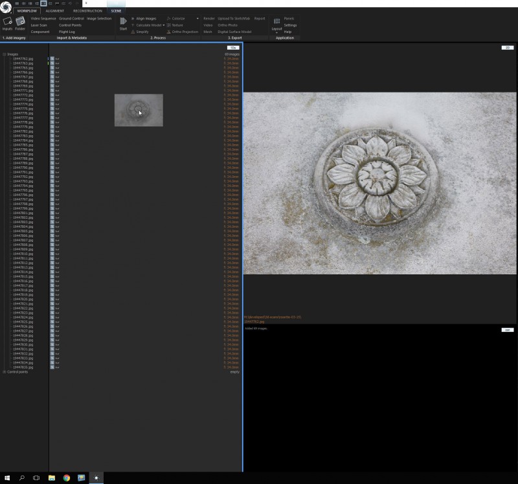This screenshot has height=484, width=518.
Task: Select the highlighted layout icon in title bar
Action: point(43,3)
